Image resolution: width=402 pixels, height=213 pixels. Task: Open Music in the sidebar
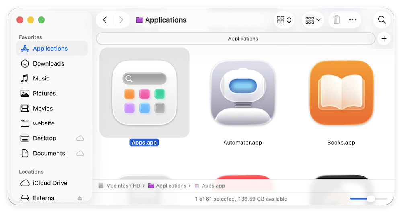pyautogui.click(x=52, y=78)
